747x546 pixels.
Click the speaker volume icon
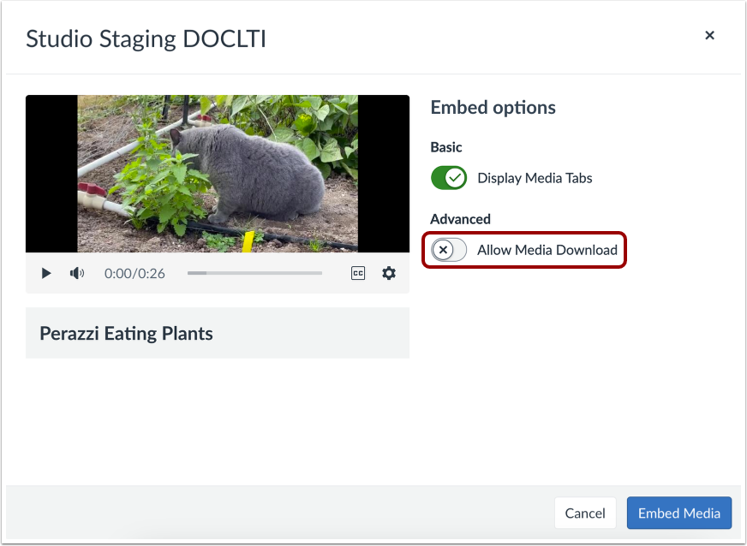[76, 273]
